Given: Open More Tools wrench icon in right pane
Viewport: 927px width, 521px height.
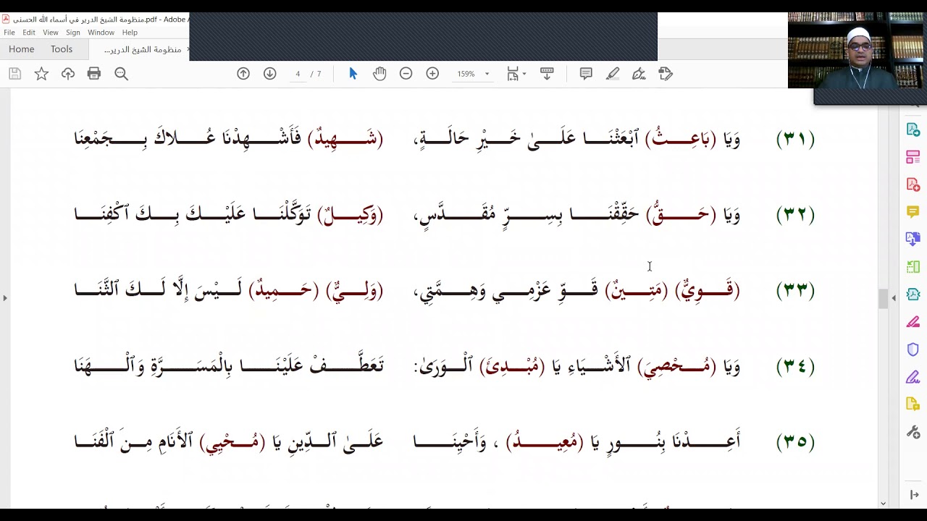Looking at the screenshot, I should point(913,432).
